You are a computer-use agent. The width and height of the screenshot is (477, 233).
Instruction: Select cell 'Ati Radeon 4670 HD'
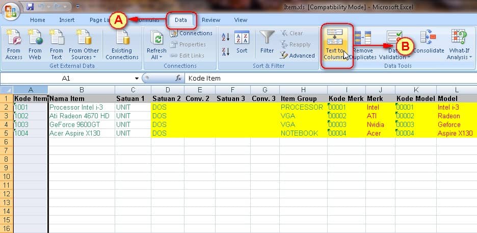(82, 116)
